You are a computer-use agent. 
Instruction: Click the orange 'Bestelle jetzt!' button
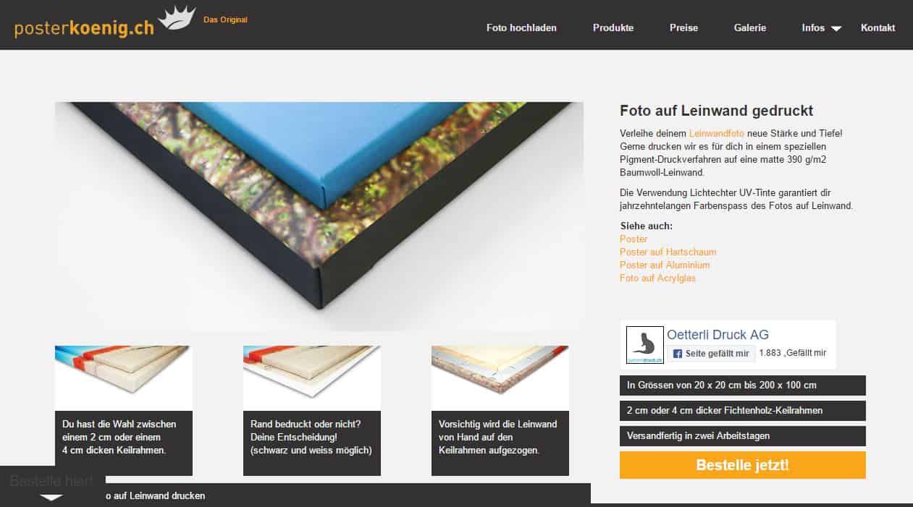(742, 465)
